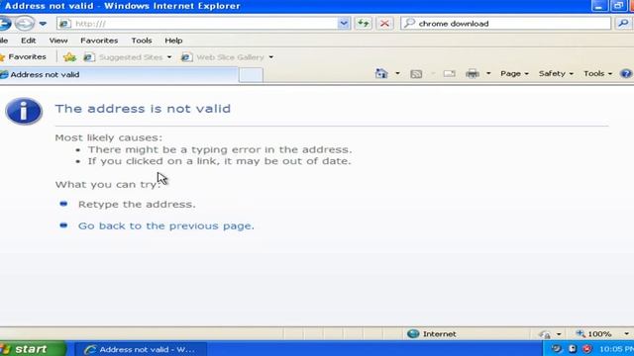634x356 pixels.
Task: Click the chrome download search field
Action: tap(505, 24)
